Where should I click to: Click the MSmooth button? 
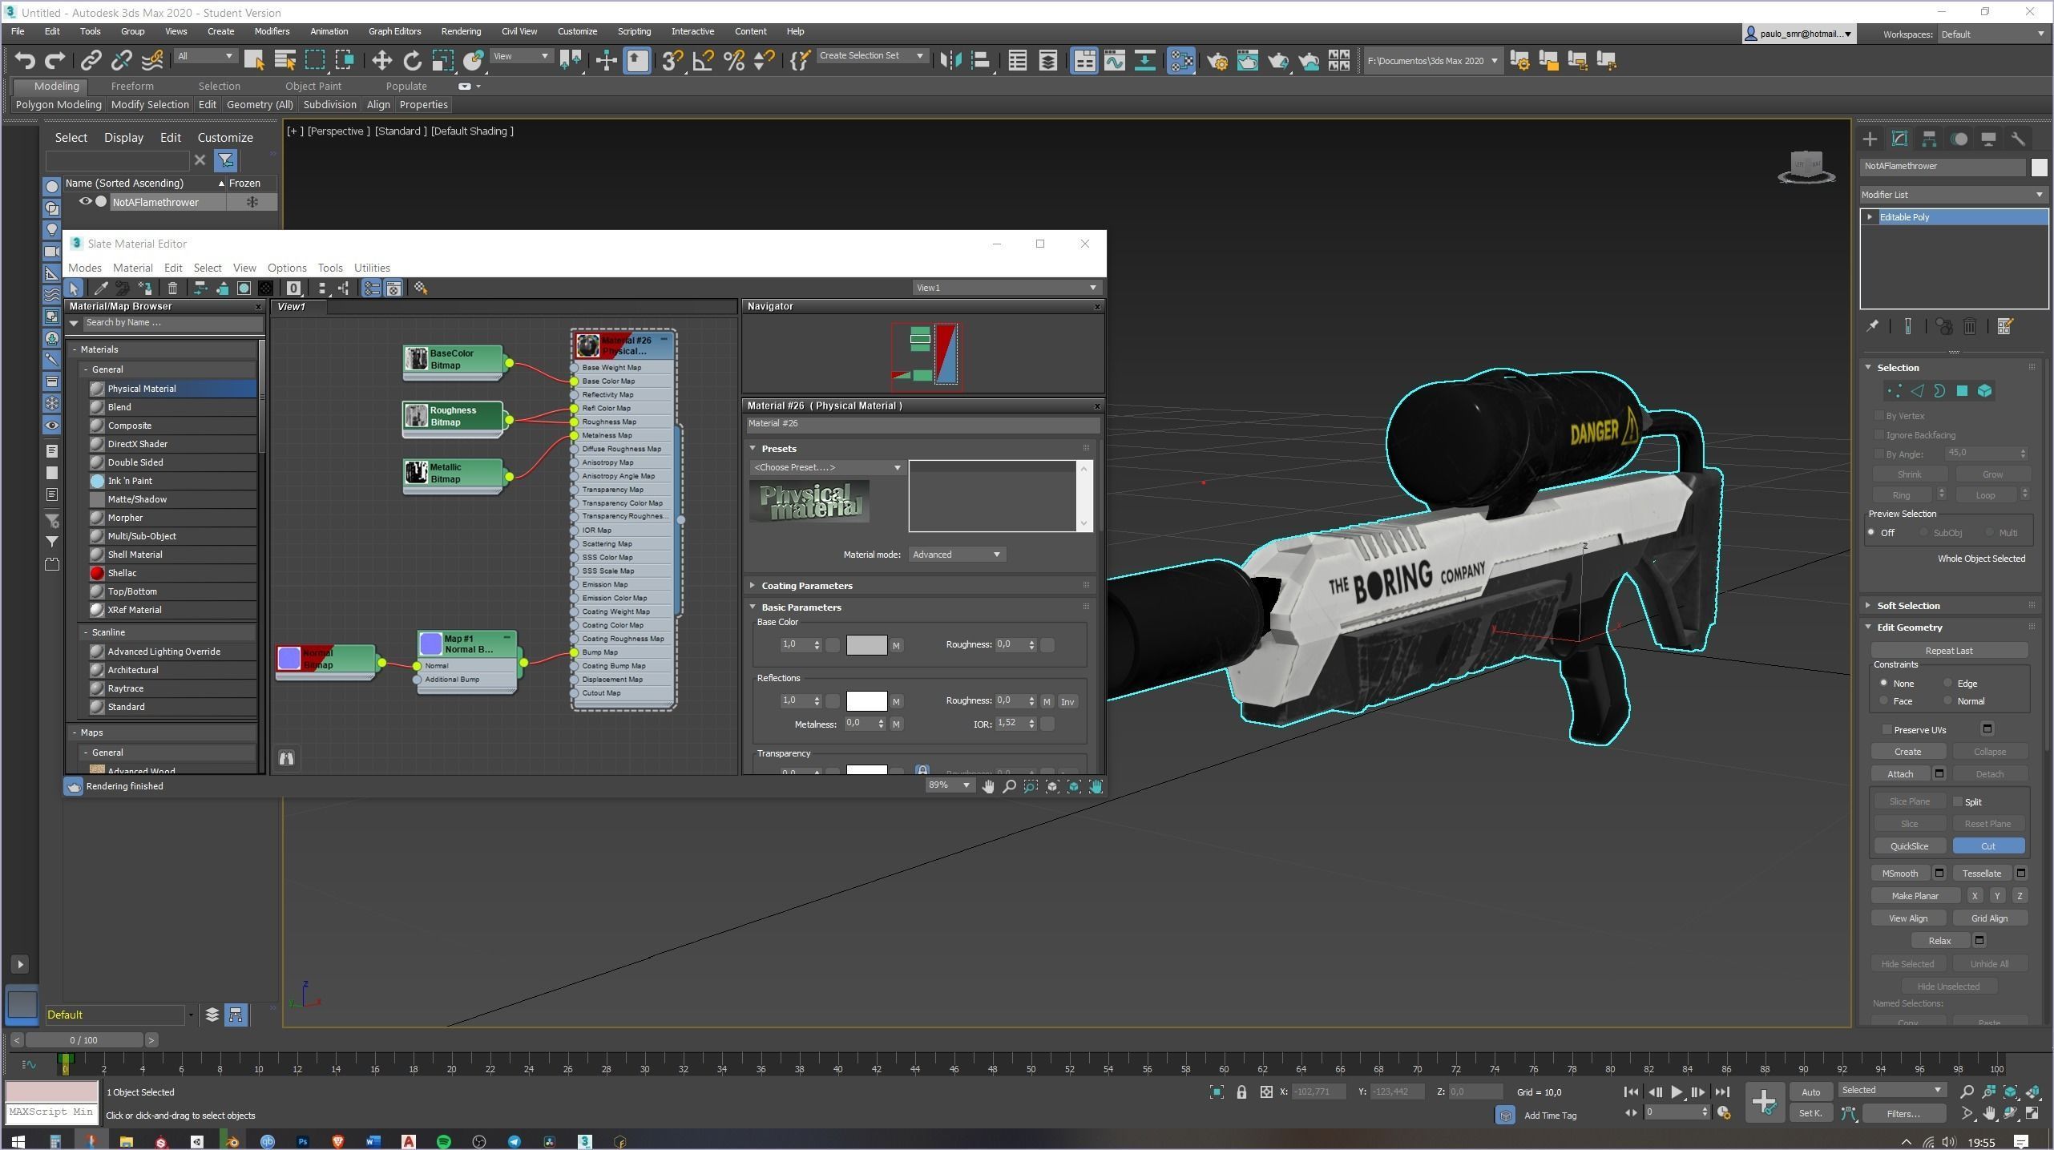coord(1900,874)
